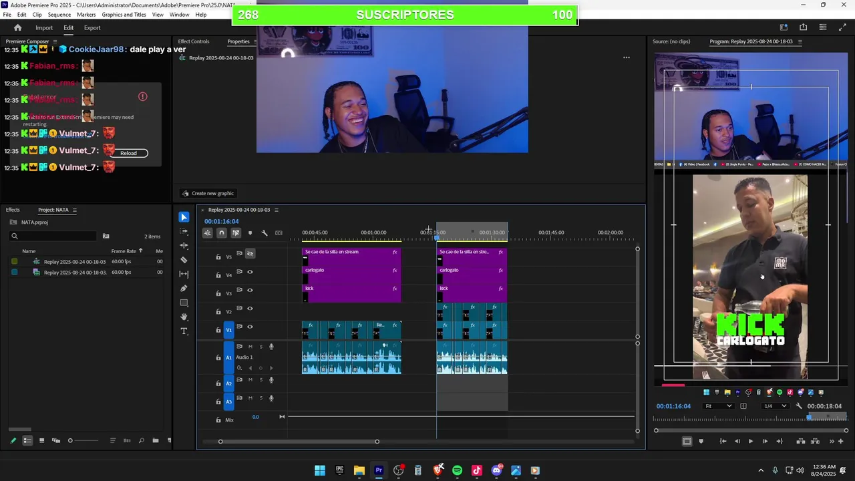Viewport: 855px width, 481px height.
Task: Switch Project panel to List view
Action: (x=27, y=440)
